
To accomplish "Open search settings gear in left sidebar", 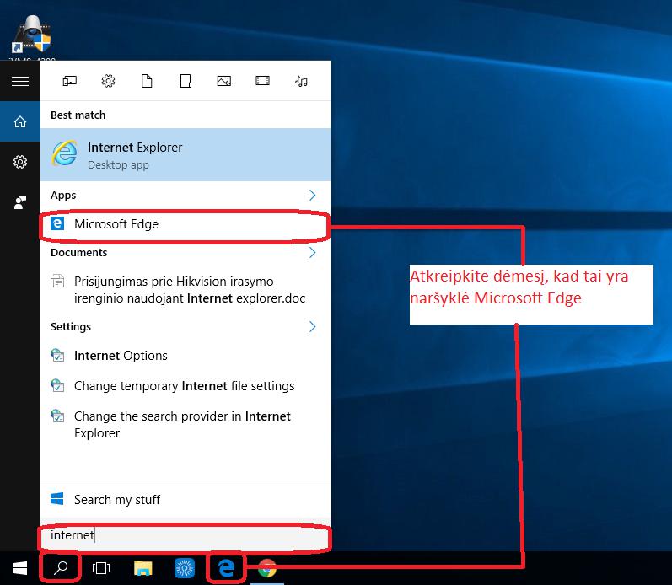I will [x=20, y=162].
